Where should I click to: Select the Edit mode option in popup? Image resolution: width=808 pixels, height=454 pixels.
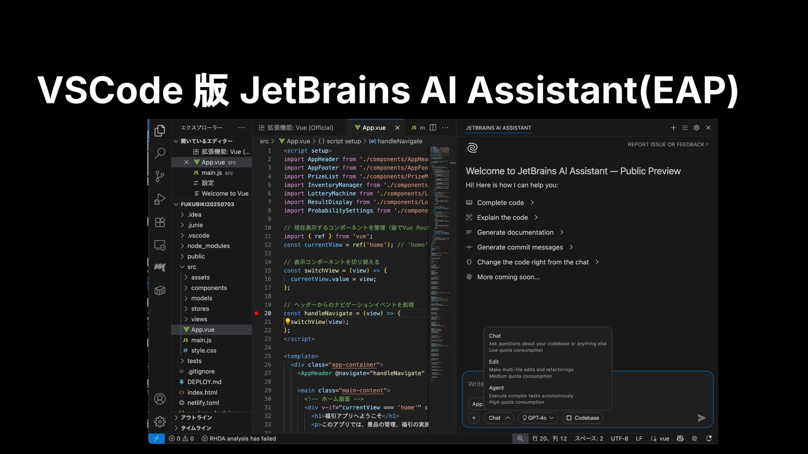[548, 369]
